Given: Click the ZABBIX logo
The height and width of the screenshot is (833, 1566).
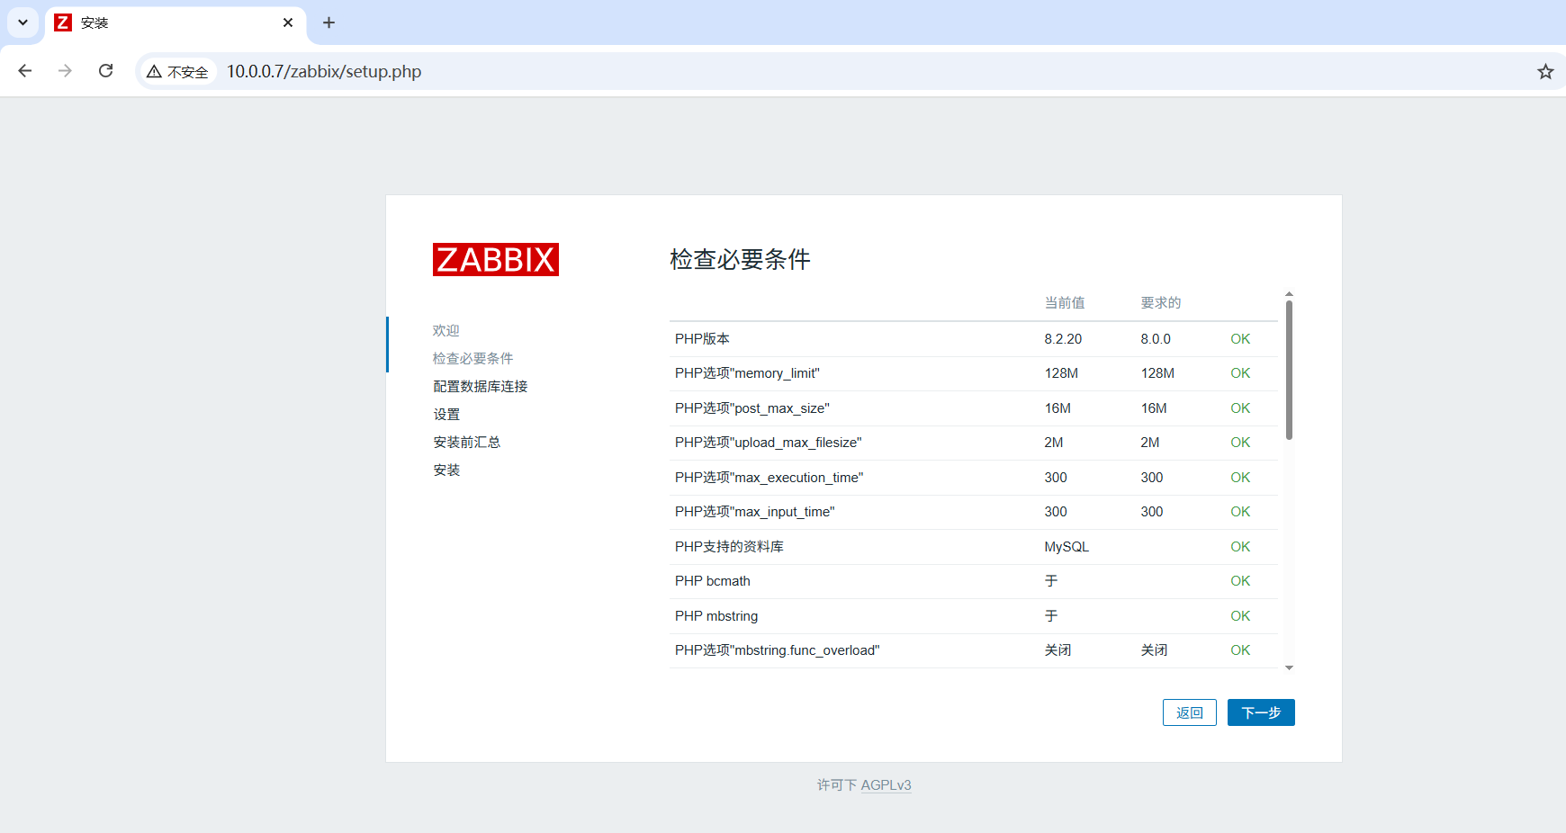Looking at the screenshot, I should tap(496, 259).
